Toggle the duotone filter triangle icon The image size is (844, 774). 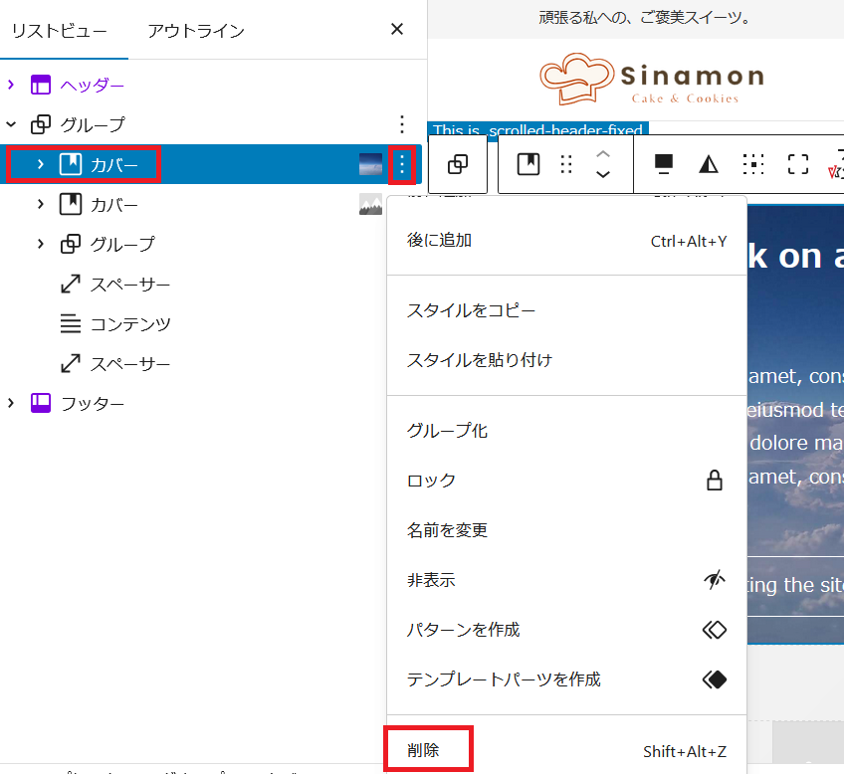[x=709, y=164]
